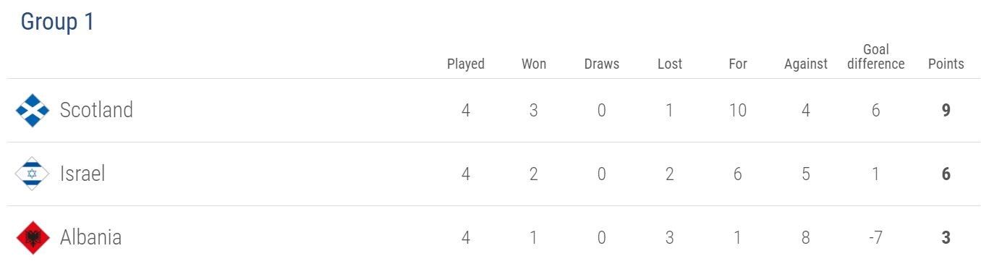Select Albania's points value 3
The width and height of the screenshot is (981, 264).
point(946,238)
